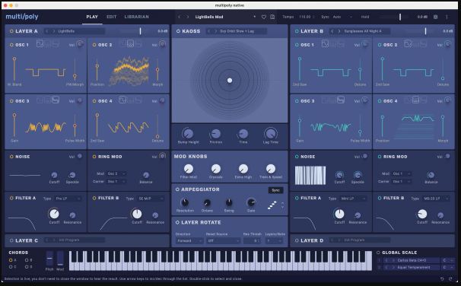The width and height of the screenshot is (461, 286).
Task: Open the LIBRARIAN tab
Action: [137, 17]
